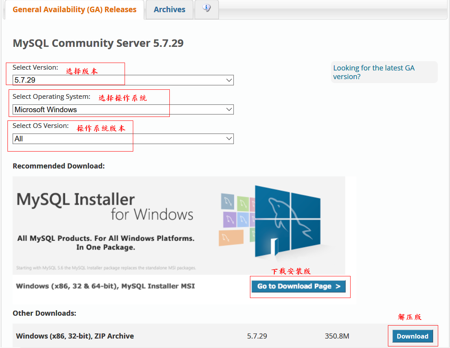
Task: Click the Select Operating System label
Action: 51,96
